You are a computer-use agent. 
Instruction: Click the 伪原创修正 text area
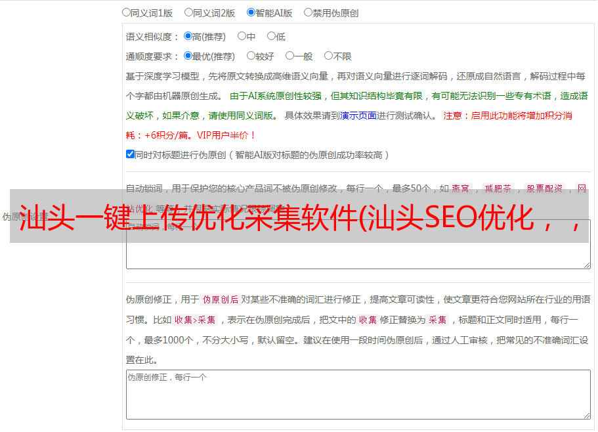(358, 395)
